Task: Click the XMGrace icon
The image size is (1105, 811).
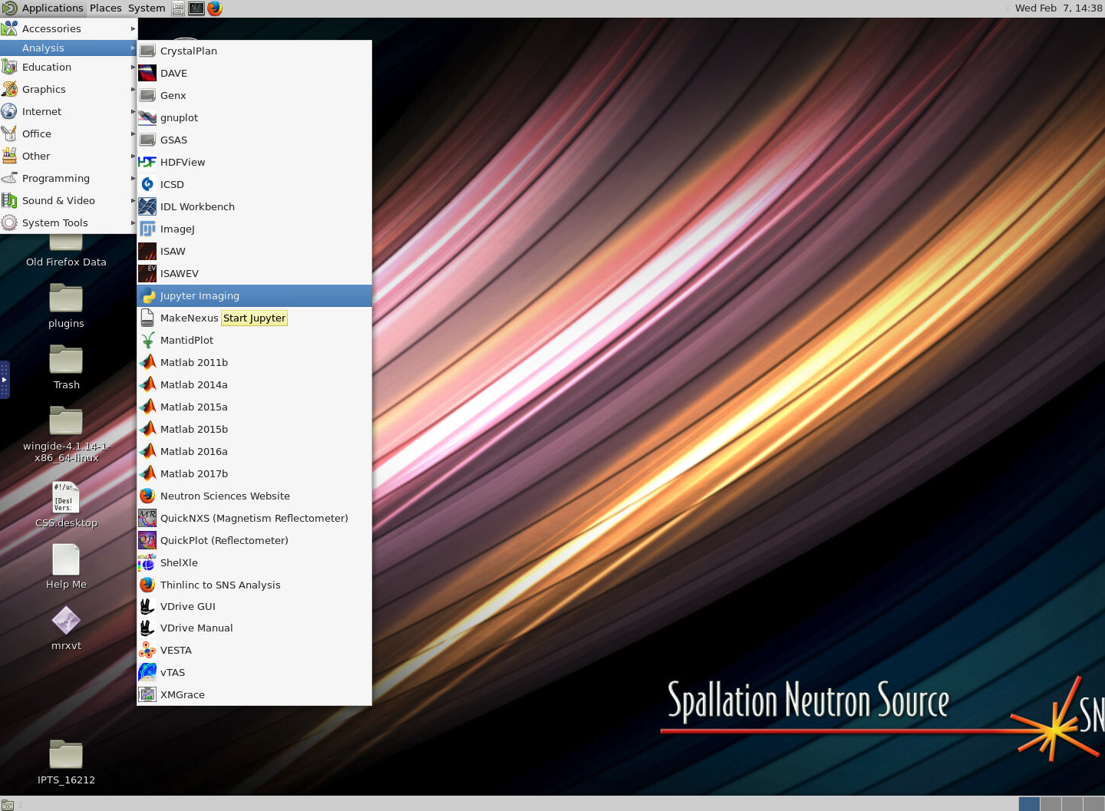Action: pyautogui.click(x=147, y=694)
